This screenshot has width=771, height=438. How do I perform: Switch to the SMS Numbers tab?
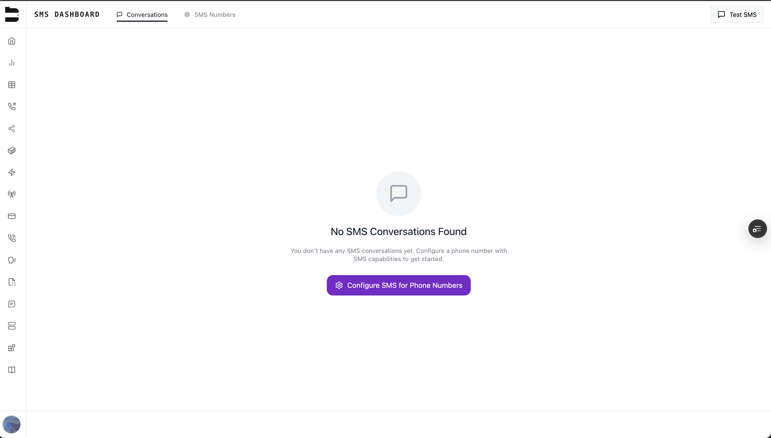coord(210,15)
